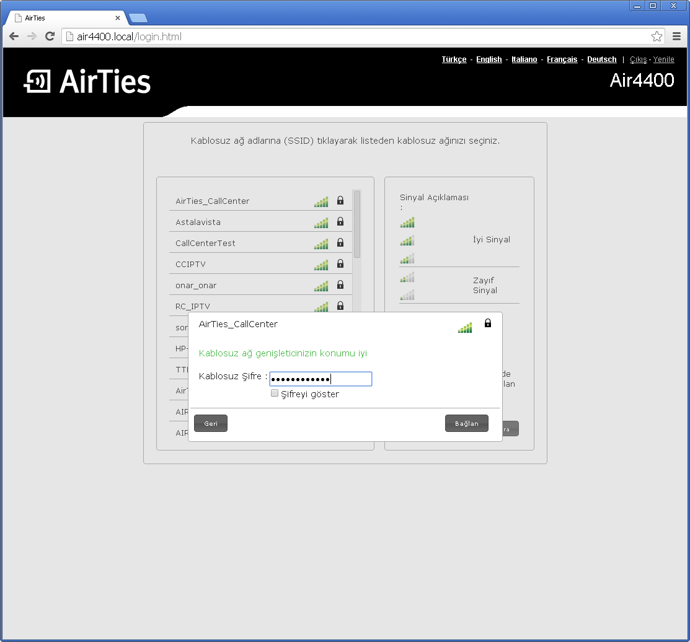This screenshot has width=690, height=642.
Task: Click inside the Kablosuz Şifre password field
Action: pos(320,378)
